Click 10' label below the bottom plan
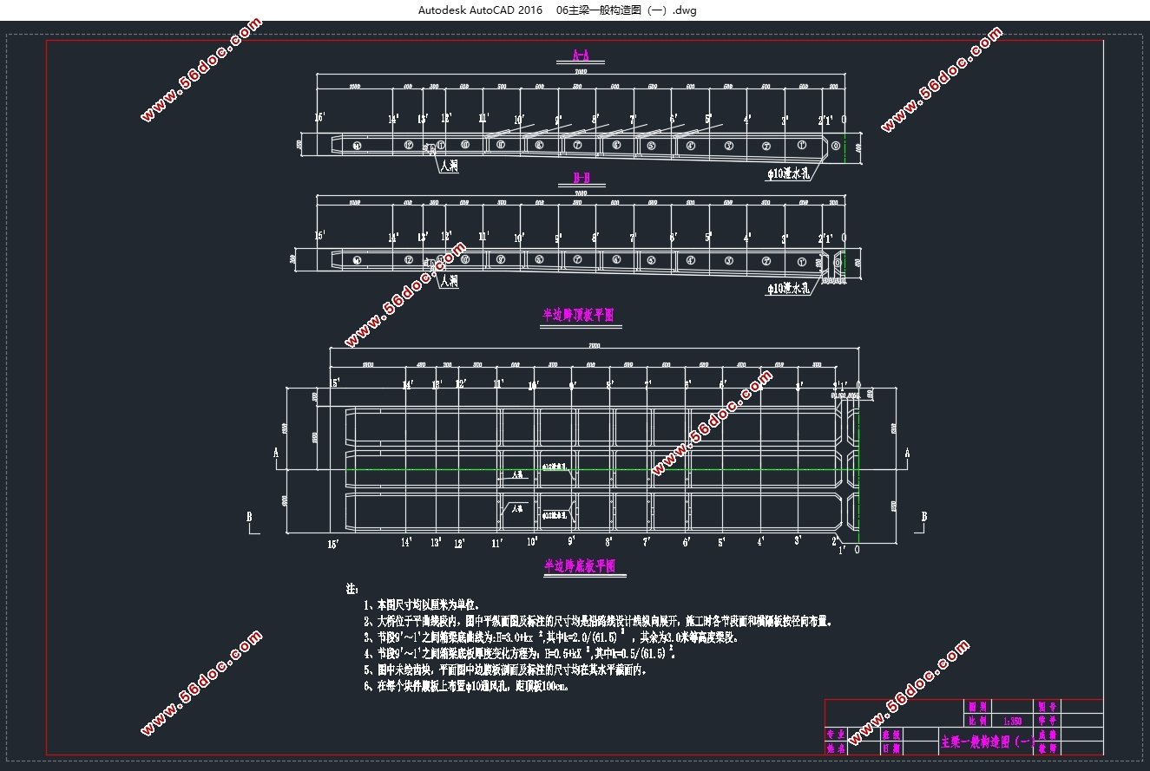Viewport: 1150px width, 771px height. [532, 541]
